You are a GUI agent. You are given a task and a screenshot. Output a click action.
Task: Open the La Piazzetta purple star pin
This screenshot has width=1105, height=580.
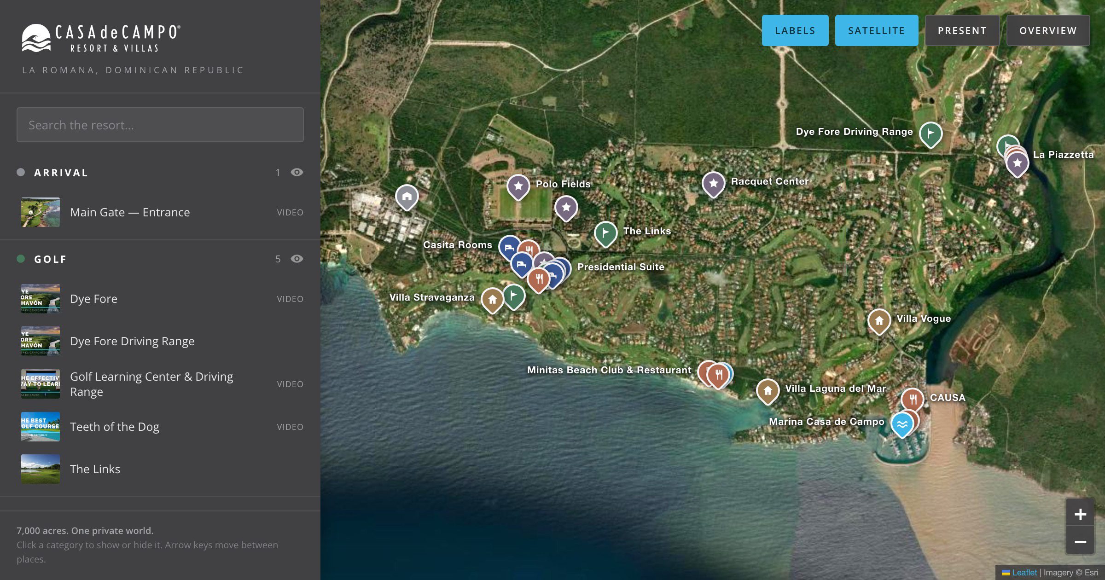tap(1018, 163)
